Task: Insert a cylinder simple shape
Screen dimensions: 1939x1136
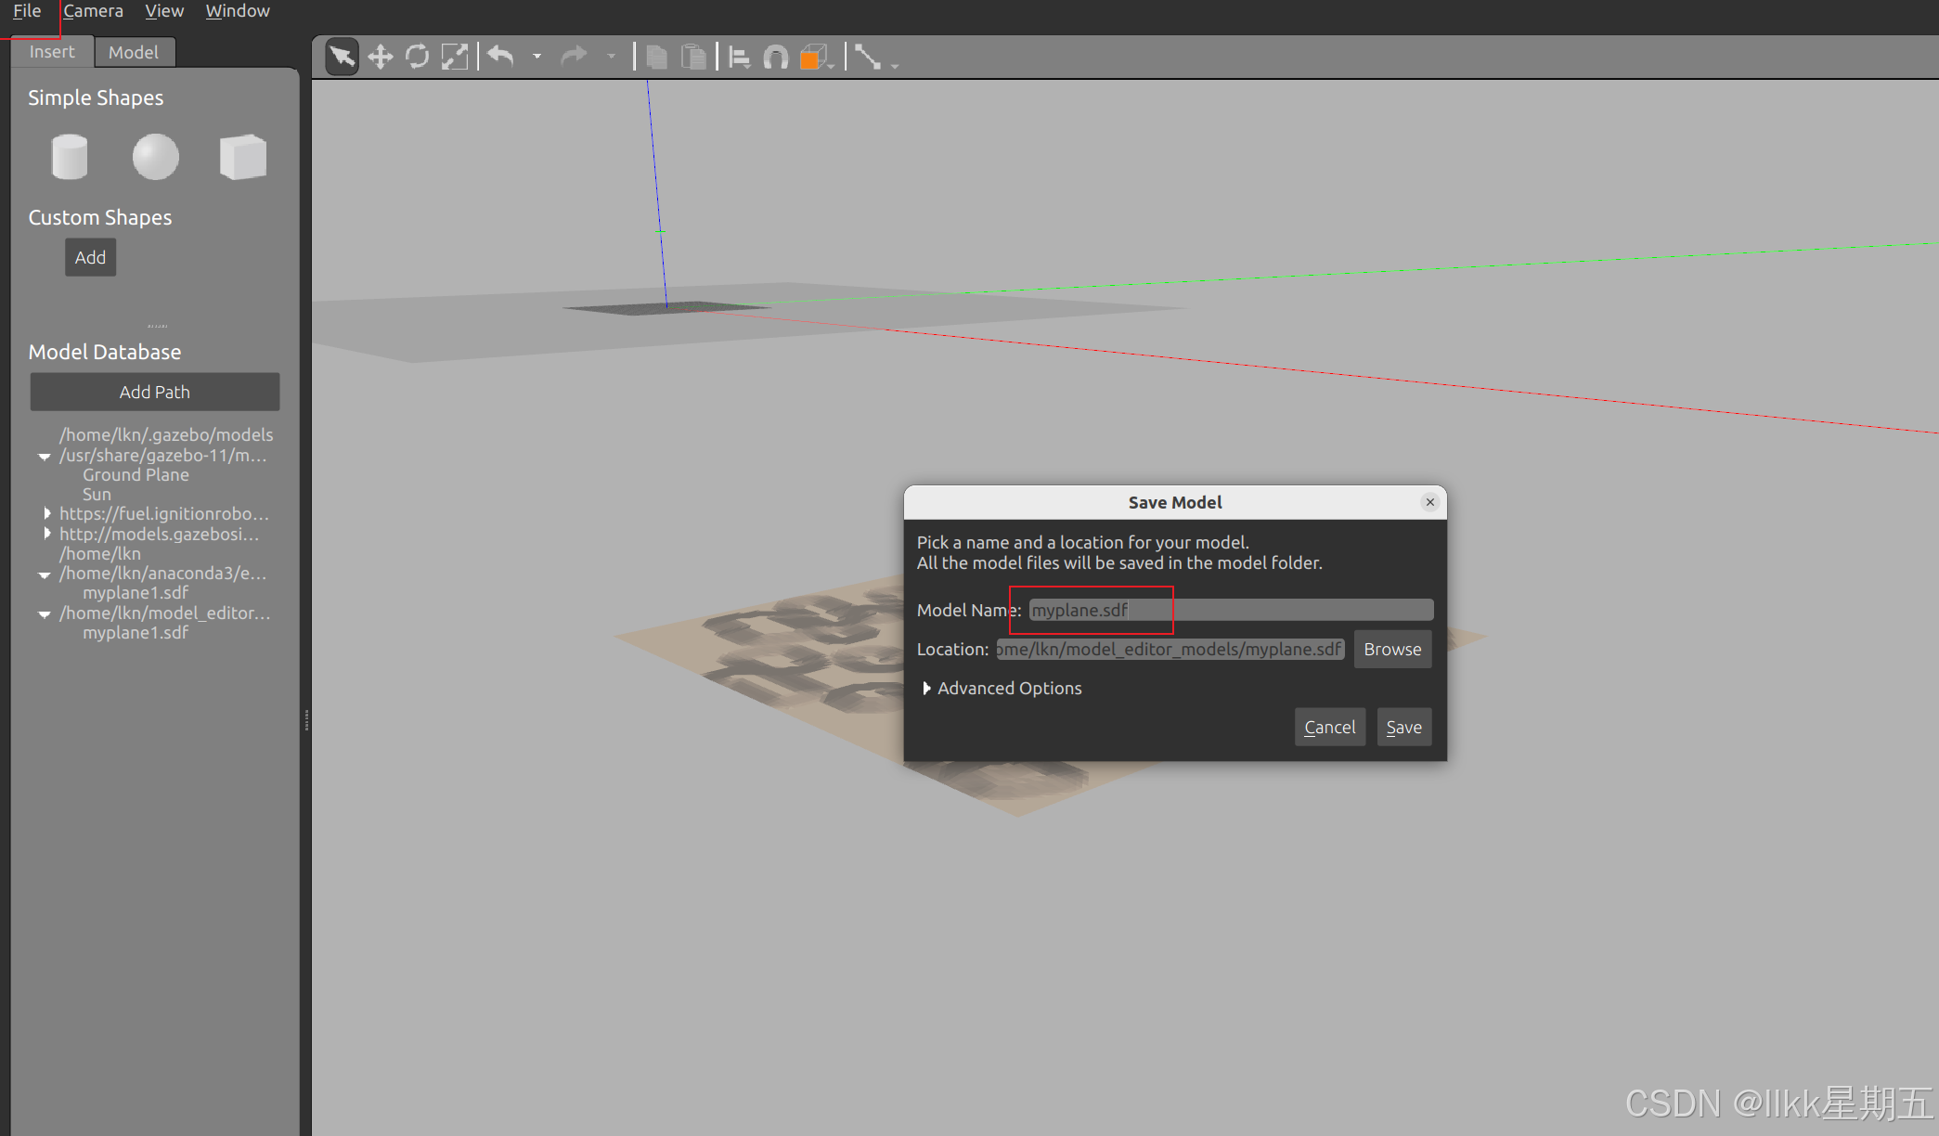Action: (70, 156)
